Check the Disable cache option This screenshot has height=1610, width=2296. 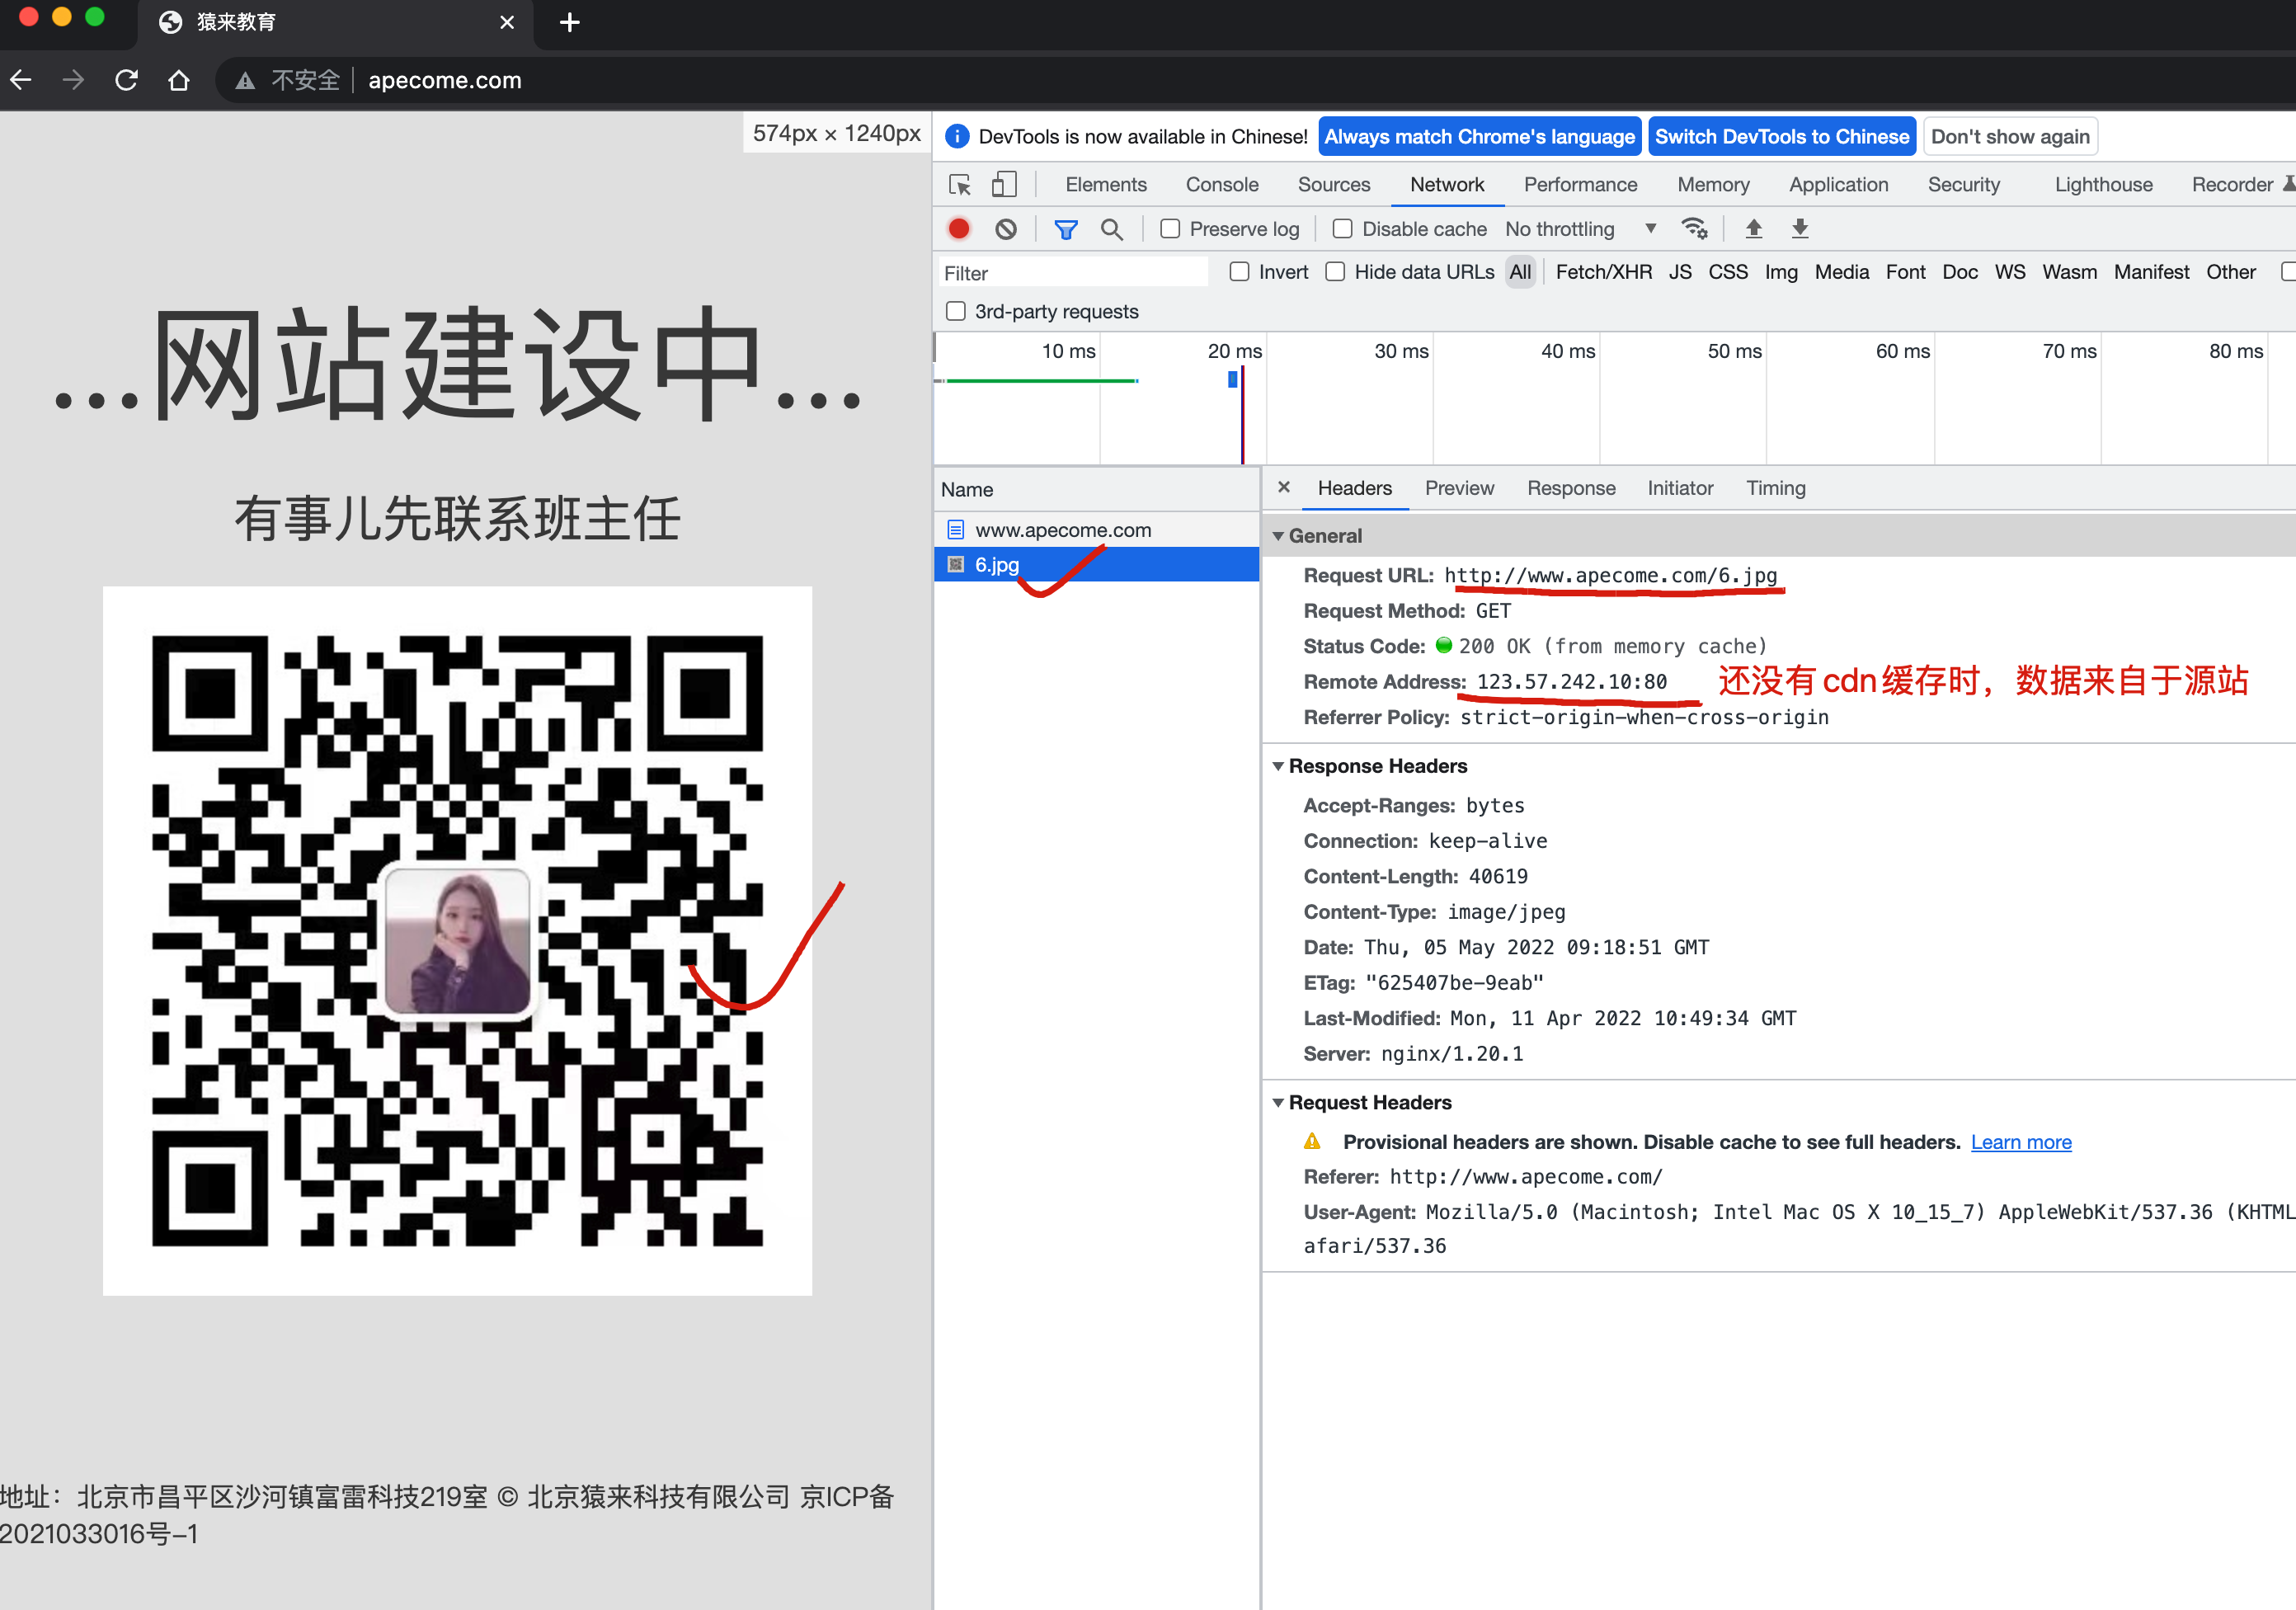click(x=1342, y=229)
